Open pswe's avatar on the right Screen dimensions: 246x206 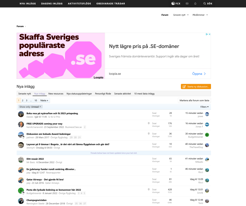(x=207, y=114)
